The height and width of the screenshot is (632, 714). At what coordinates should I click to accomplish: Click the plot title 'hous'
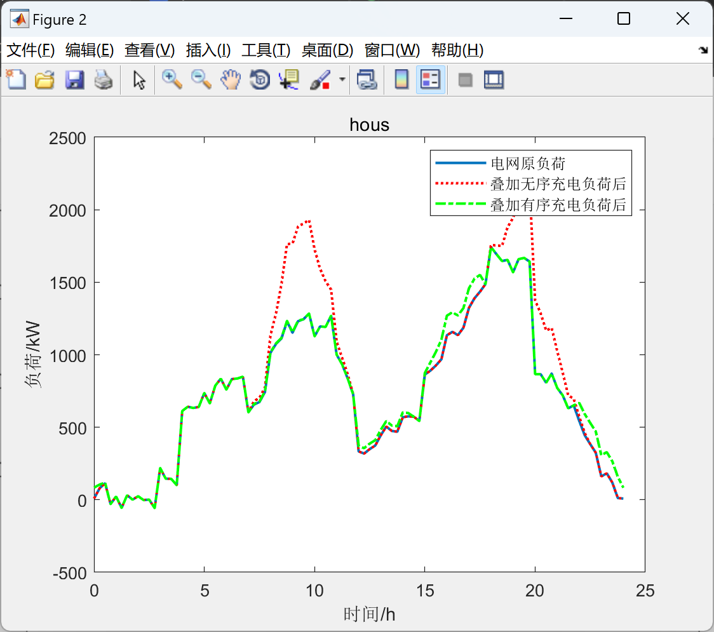[369, 124]
